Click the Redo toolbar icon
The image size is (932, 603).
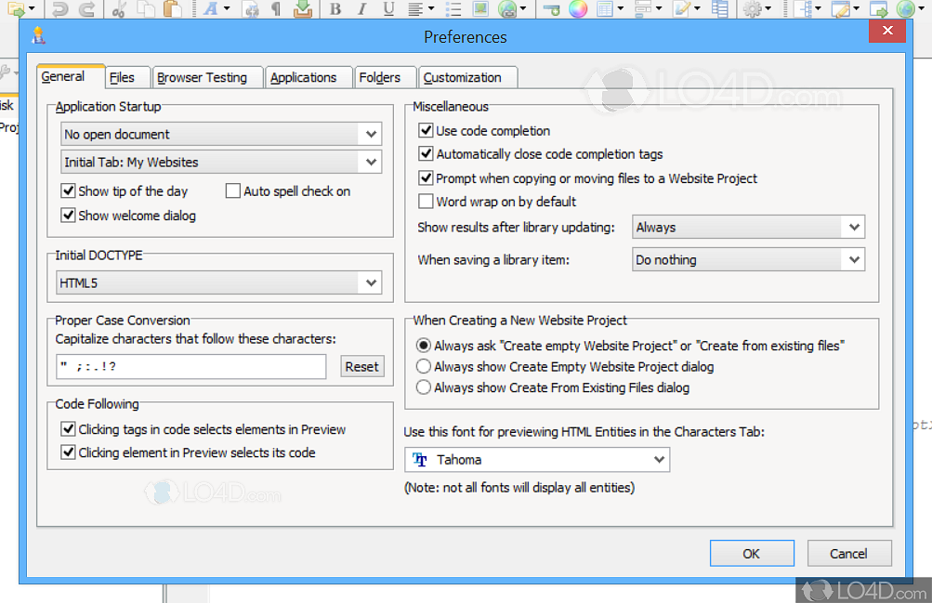coord(85,9)
